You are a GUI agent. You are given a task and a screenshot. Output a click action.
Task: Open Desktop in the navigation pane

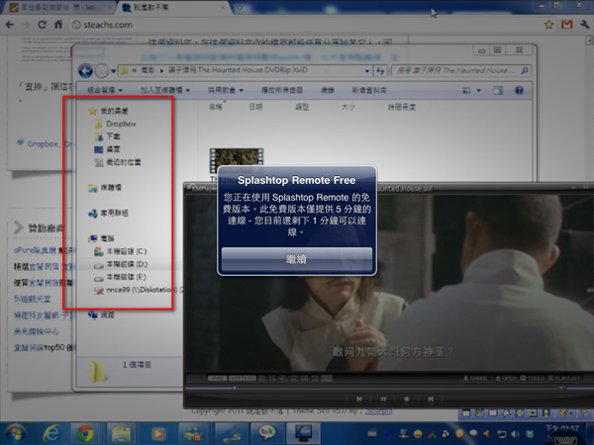[107, 149]
